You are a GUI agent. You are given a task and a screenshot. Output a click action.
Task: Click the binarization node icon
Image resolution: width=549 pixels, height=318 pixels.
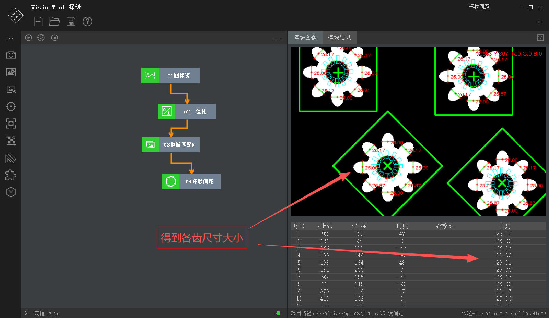[x=166, y=111]
